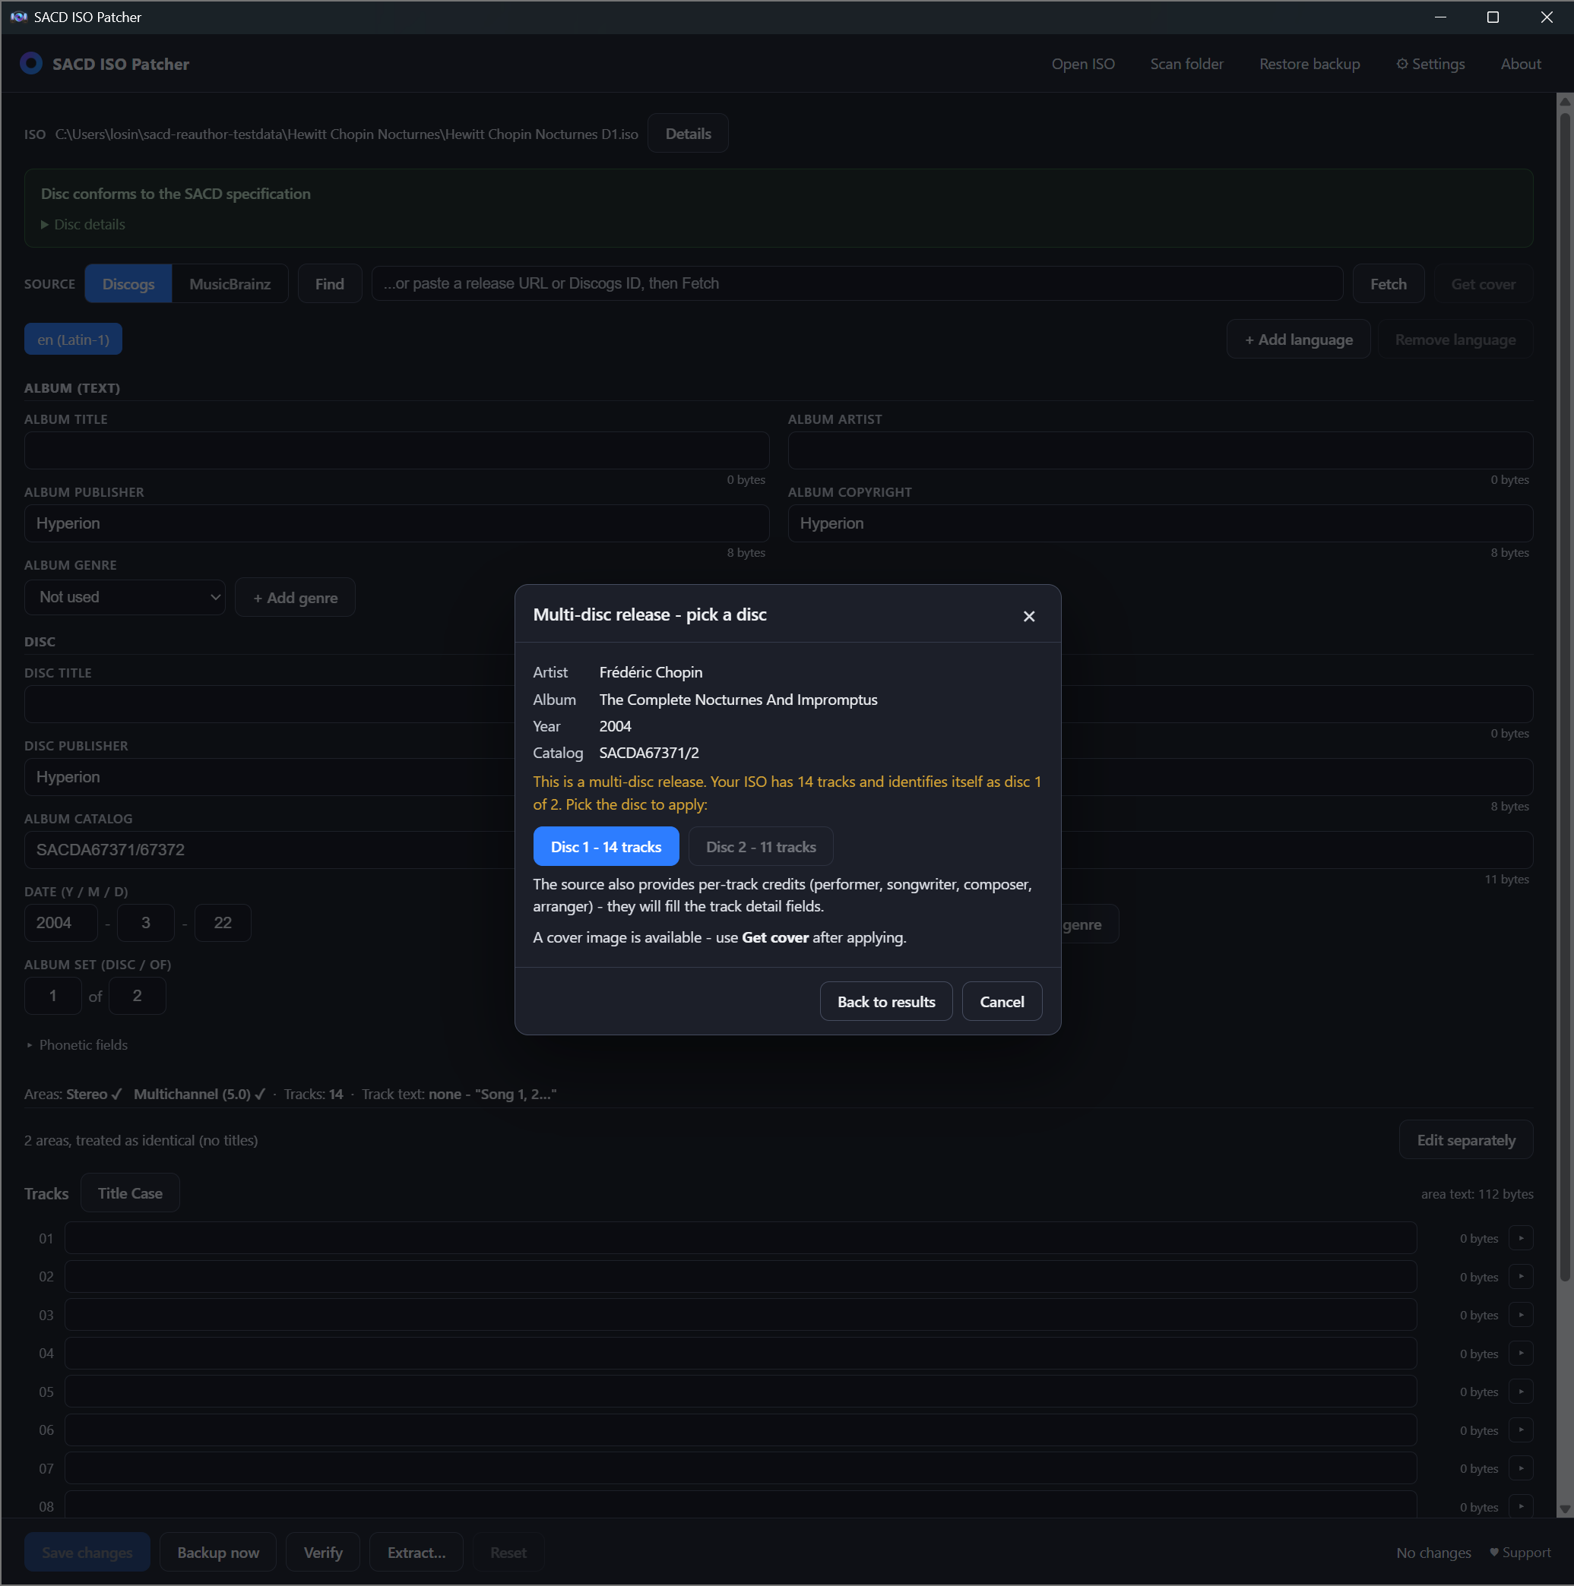This screenshot has height=1586, width=1574.
Task: Open Scan folder
Action: click(1186, 63)
